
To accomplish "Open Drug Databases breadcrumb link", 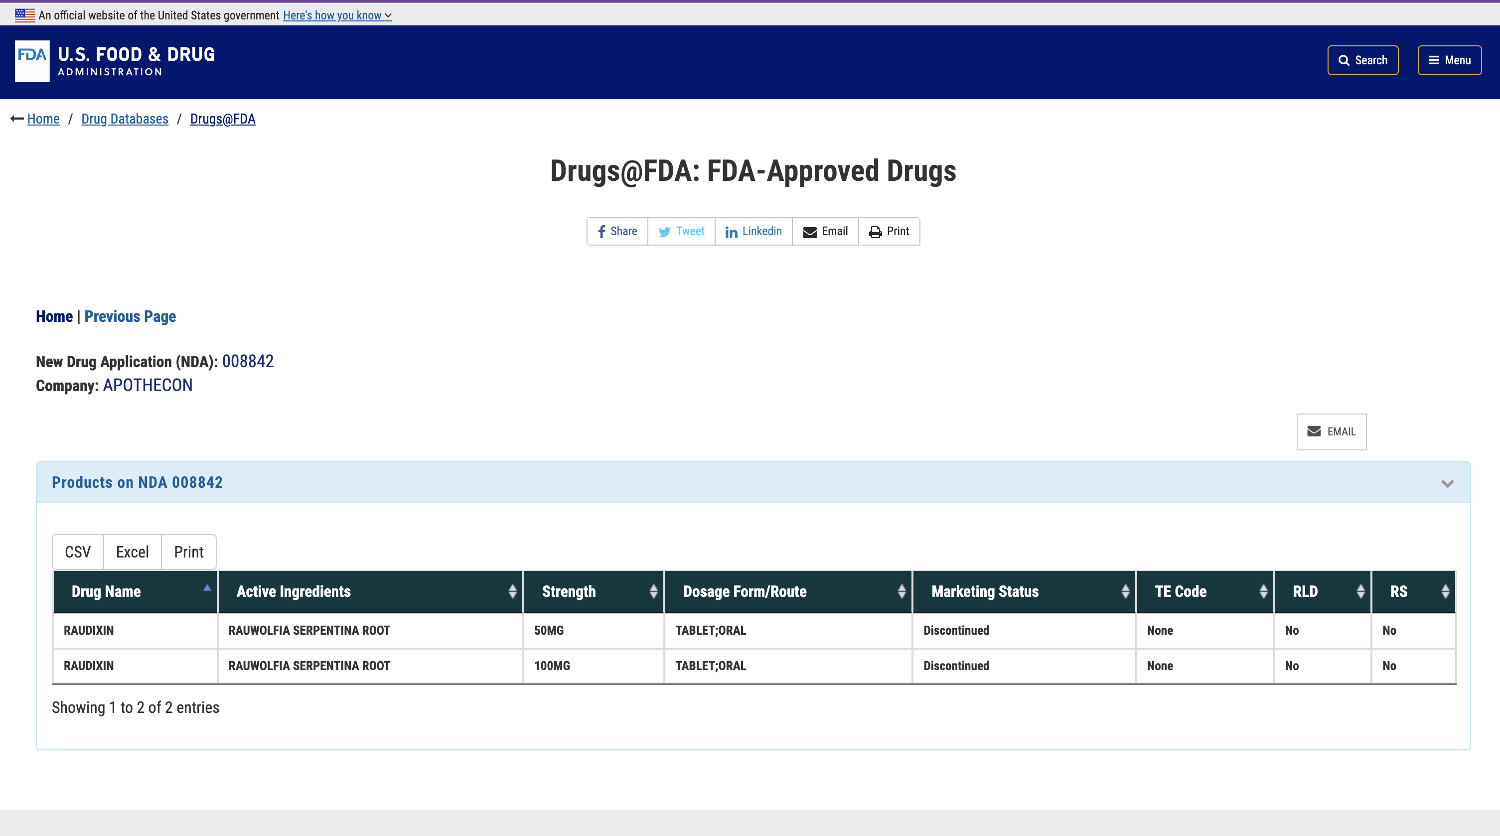I will [125, 119].
